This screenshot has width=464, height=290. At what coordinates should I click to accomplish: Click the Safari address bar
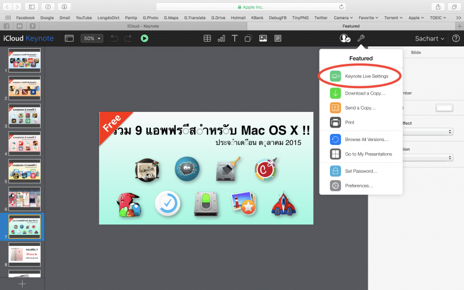[251, 7]
